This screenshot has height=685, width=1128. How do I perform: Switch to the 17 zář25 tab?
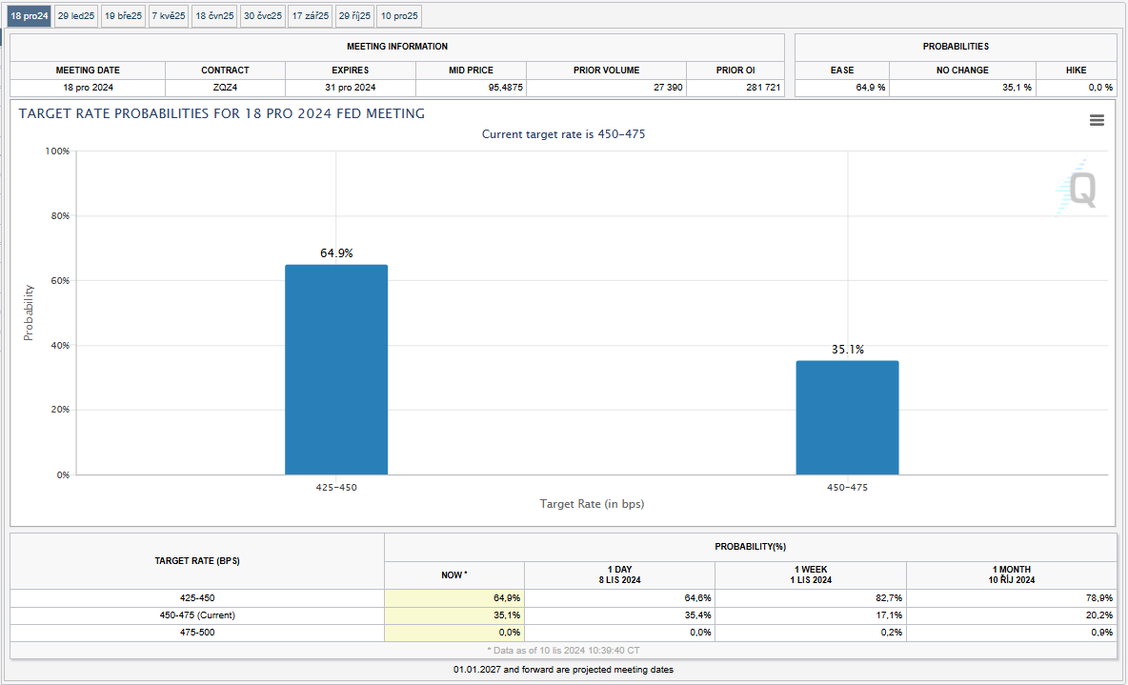pos(311,16)
